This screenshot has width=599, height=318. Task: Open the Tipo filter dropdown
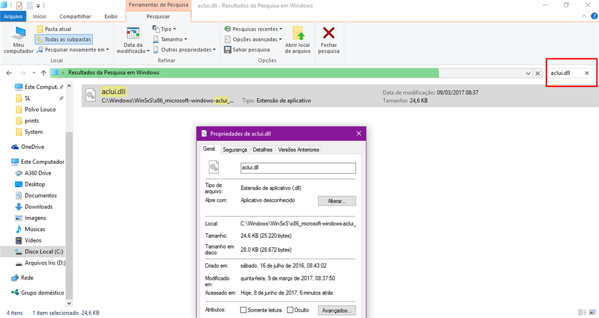(x=164, y=29)
